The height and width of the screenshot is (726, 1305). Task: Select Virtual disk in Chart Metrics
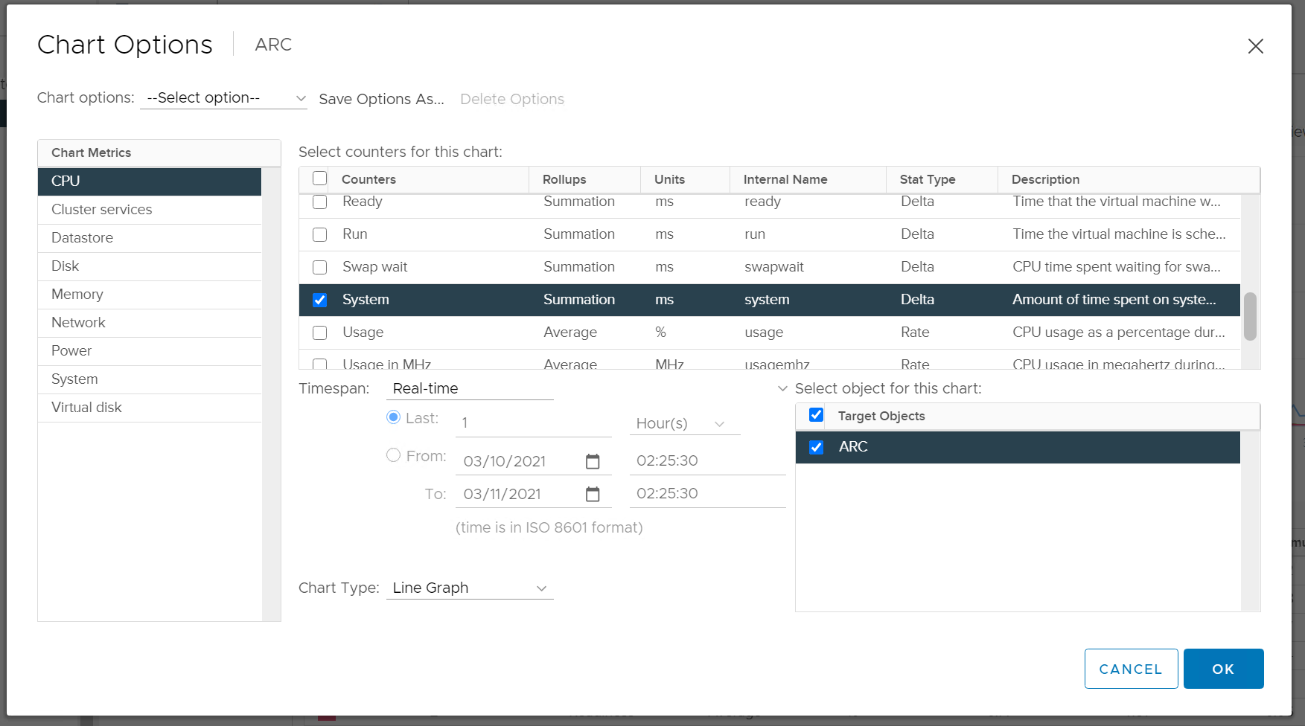click(x=150, y=408)
